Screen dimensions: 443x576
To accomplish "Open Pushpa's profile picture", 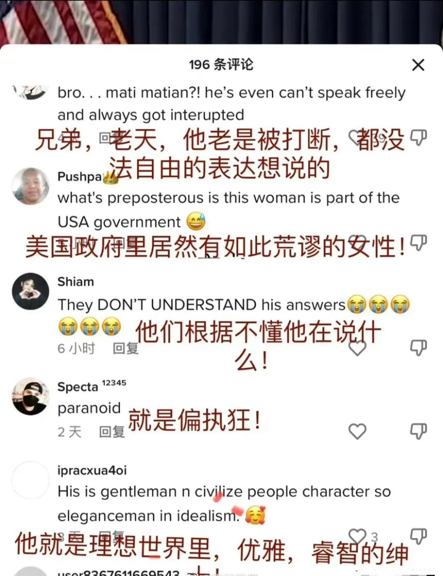I will 31,186.
